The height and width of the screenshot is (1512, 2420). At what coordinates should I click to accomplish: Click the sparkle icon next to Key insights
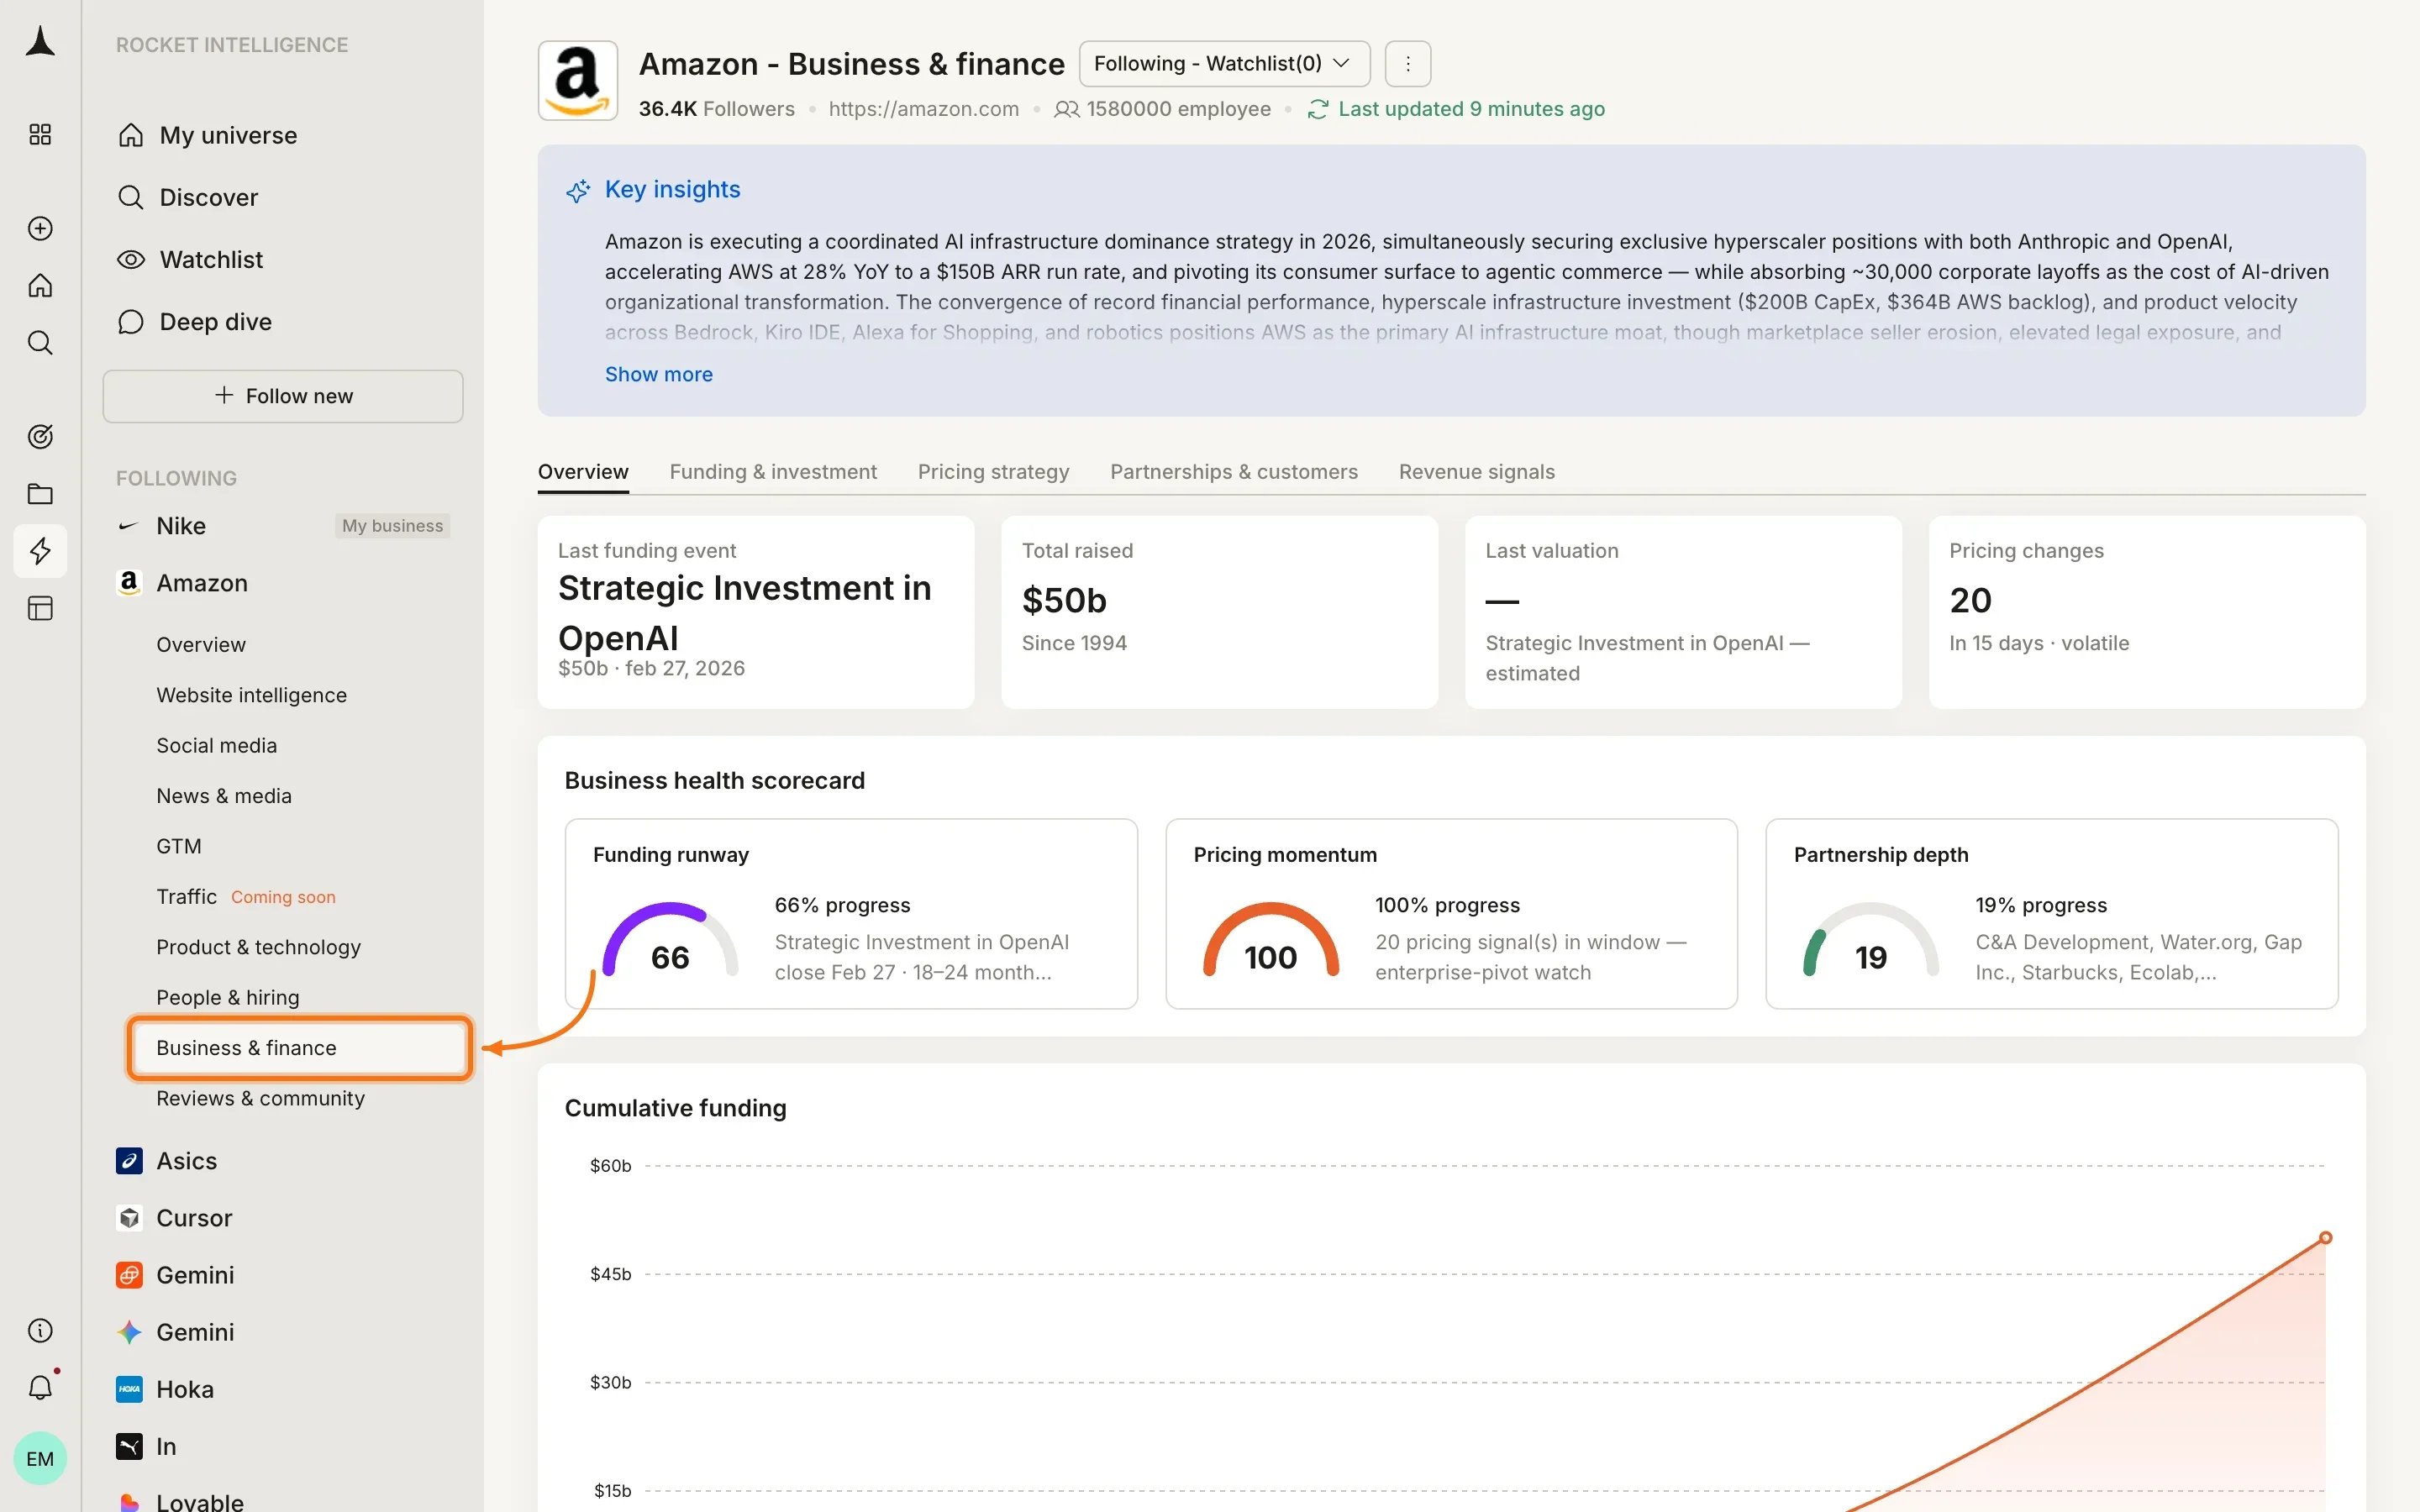[x=578, y=190]
